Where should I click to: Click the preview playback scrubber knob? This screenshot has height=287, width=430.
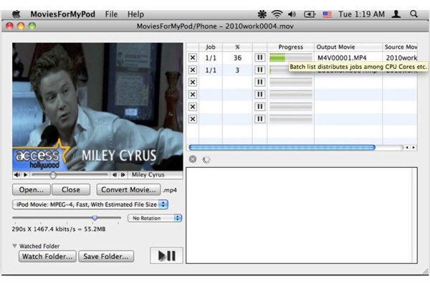point(53,175)
